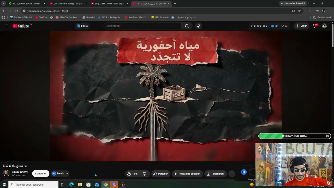Image resolution: width=334 pixels, height=188 pixels.
Task: Bookmark this page with the star icon
Action: [299, 11]
